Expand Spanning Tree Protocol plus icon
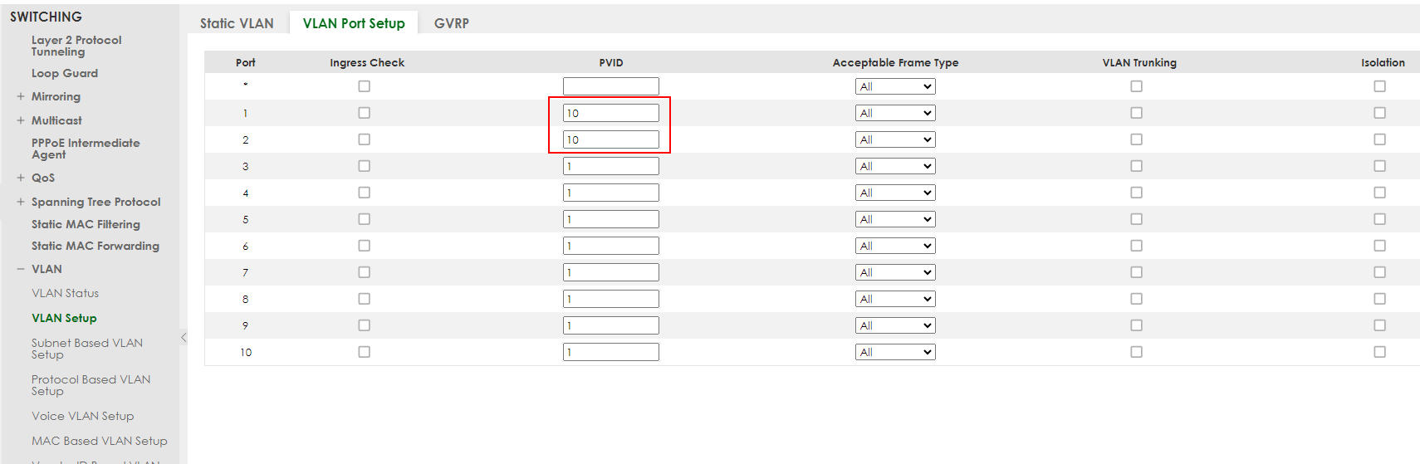 pos(21,202)
